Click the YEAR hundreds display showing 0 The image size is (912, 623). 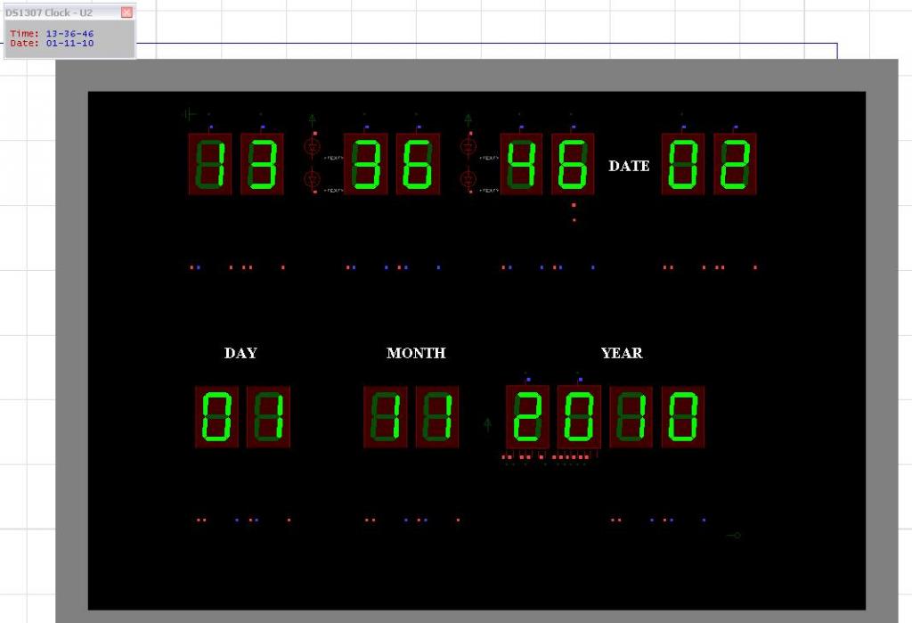[x=579, y=417]
